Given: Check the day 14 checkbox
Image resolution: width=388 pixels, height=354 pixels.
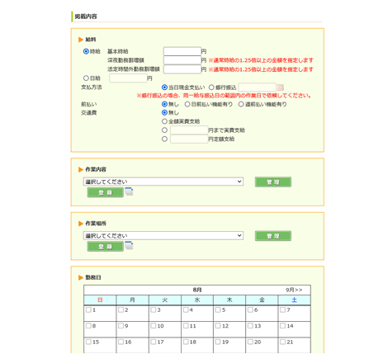Looking at the screenshot, I should tap(282, 326).
